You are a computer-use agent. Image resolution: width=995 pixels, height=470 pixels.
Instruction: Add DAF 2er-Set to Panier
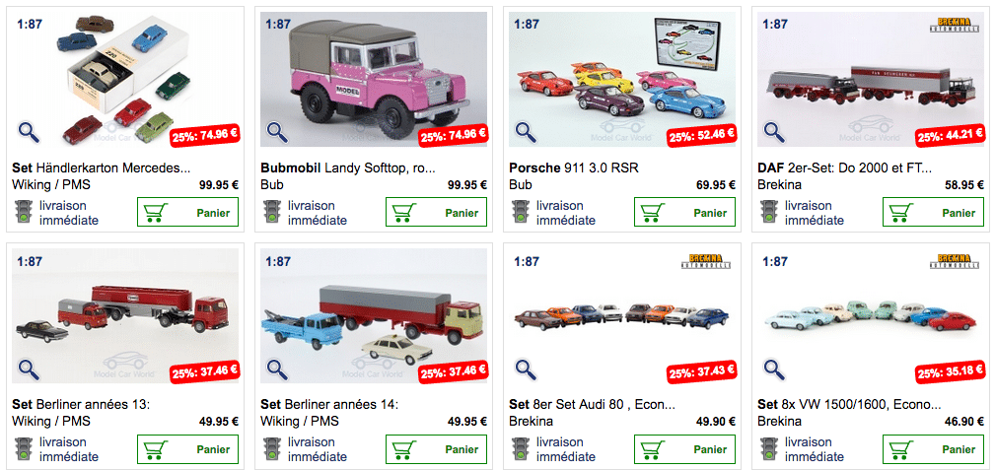(x=934, y=212)
